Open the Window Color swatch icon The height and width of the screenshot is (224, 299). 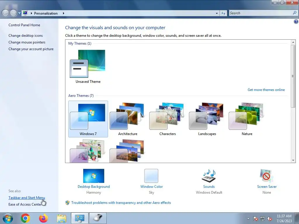[x=151, y=176]
